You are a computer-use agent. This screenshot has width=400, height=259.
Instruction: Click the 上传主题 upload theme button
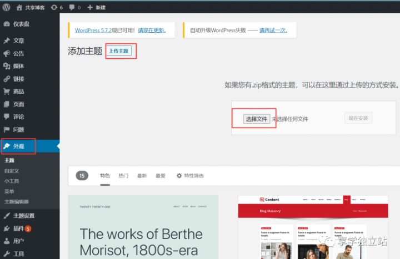point(119,51)
